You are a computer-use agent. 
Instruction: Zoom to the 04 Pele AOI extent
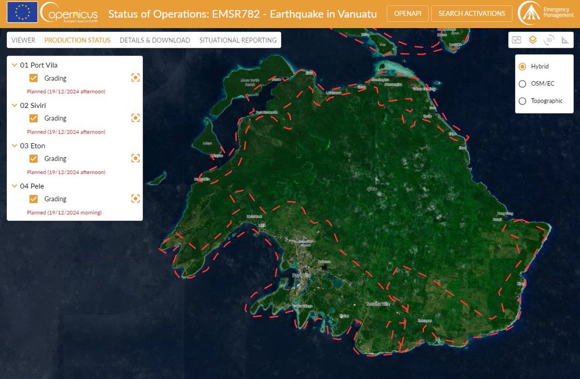pos(135,198)
